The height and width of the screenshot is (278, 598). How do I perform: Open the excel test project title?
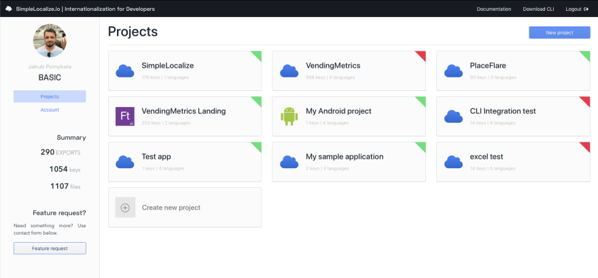(x=487, y=157)
